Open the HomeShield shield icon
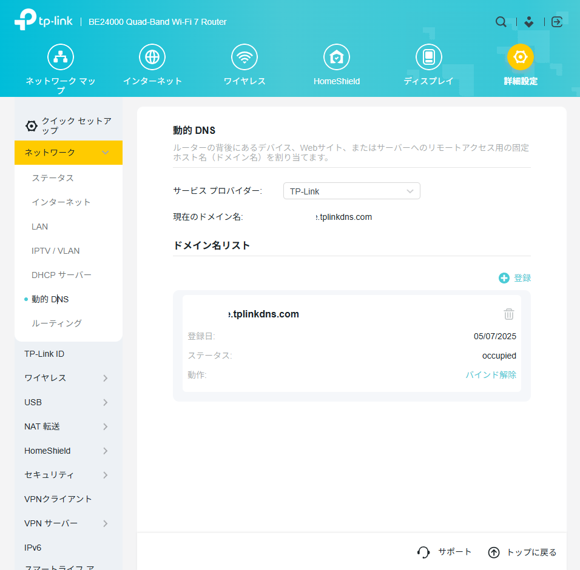 point(337,57)
